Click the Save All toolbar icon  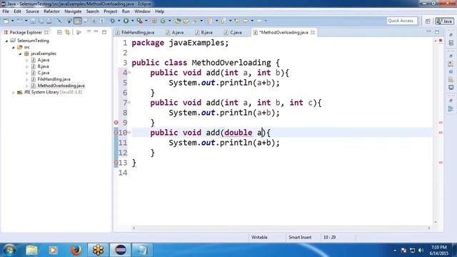click(x=41, y=21)
